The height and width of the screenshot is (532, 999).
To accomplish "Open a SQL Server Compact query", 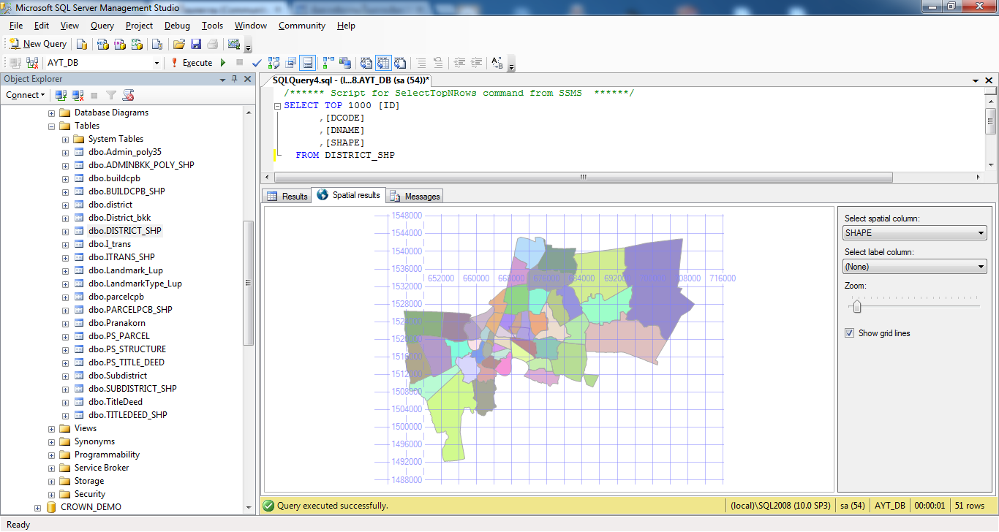I will (157, 44).
